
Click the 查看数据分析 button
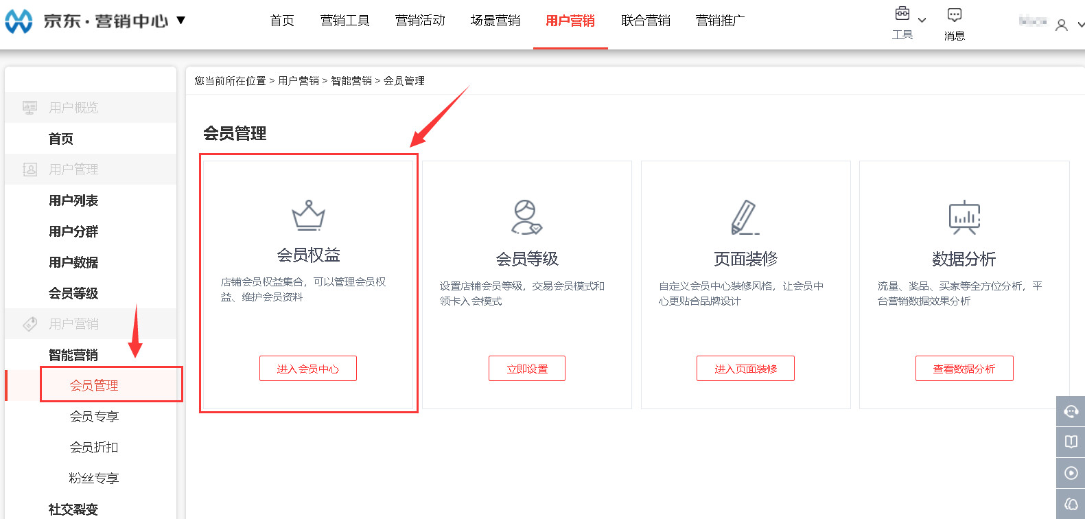(964, 369)
